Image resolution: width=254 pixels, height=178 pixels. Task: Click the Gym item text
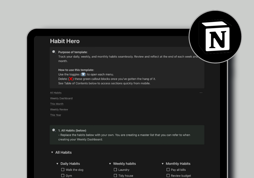(69, 176)
